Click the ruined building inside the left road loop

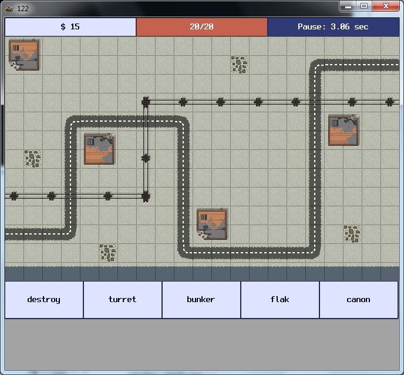[99, 149]
